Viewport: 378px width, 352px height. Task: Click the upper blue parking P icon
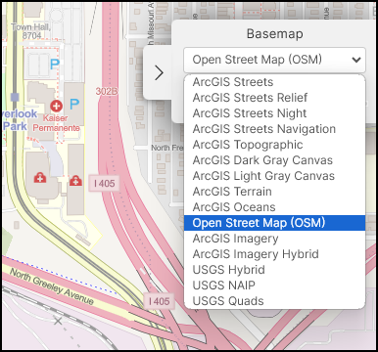(55, 65)
